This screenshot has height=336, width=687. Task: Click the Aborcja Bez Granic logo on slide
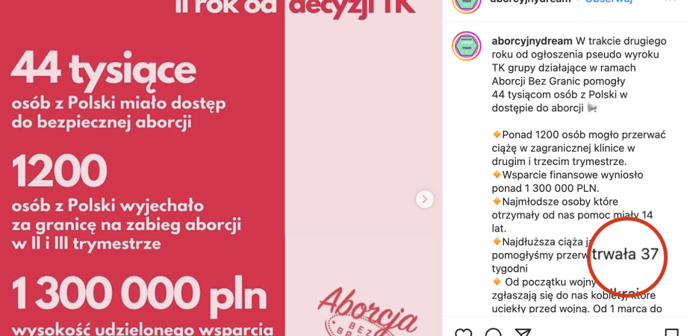[367, 312]
